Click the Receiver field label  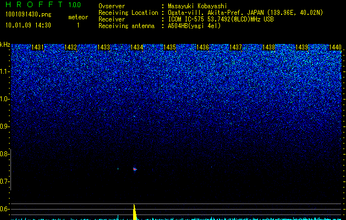pyautogui.click(x=112, y=19)
